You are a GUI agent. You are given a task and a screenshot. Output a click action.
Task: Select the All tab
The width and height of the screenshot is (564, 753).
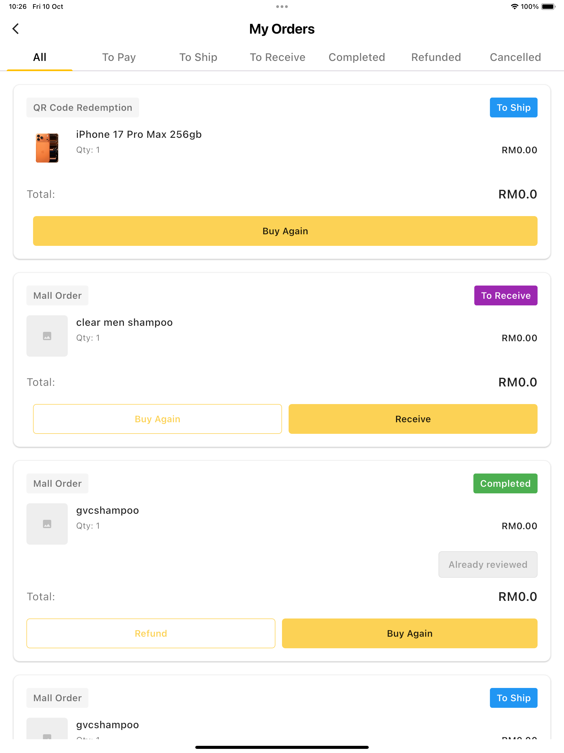[x=39, y=57]
